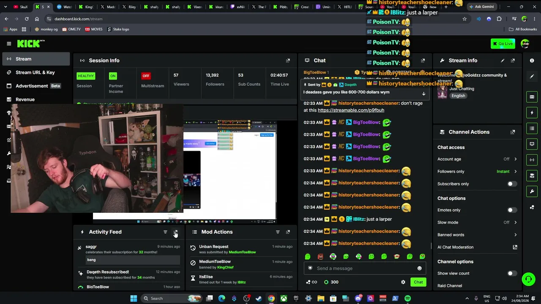Toggle the list widget in the right rail
The height and width of the screenshot is (304, 541).
(532, 128)
